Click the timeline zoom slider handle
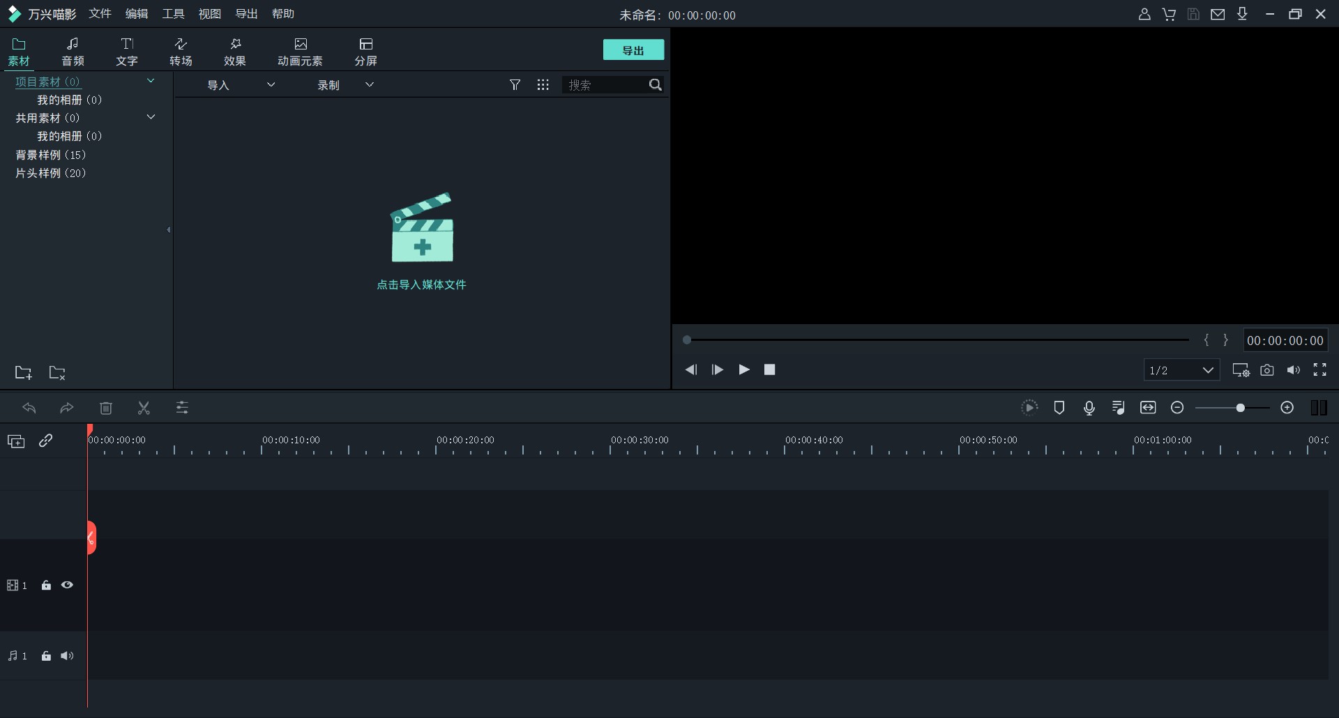The height and width of the screenshot is (718, 1339). coord(1240,408)
